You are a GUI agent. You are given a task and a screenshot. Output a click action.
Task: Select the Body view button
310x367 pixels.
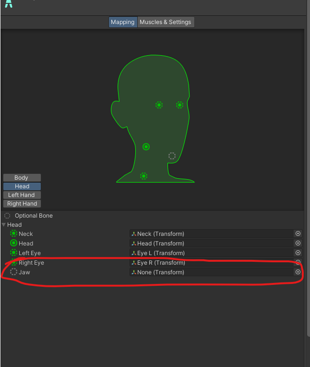22,178
